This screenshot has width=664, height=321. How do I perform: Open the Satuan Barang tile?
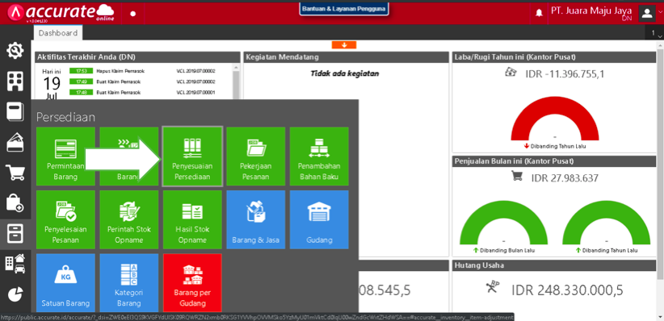click(65, 283)
